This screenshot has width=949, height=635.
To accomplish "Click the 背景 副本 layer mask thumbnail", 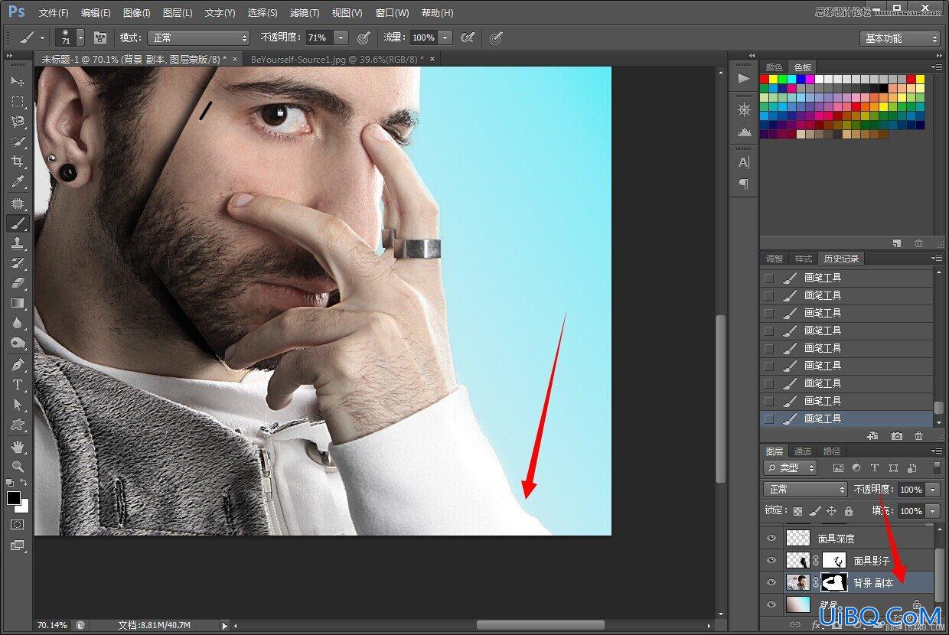I will click(833, 583).
